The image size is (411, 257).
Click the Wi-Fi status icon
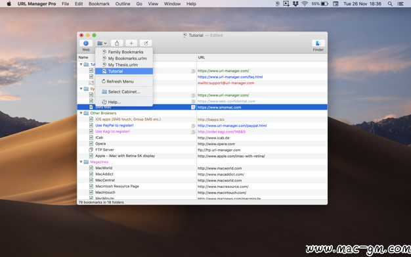click(x=305, y=4)
